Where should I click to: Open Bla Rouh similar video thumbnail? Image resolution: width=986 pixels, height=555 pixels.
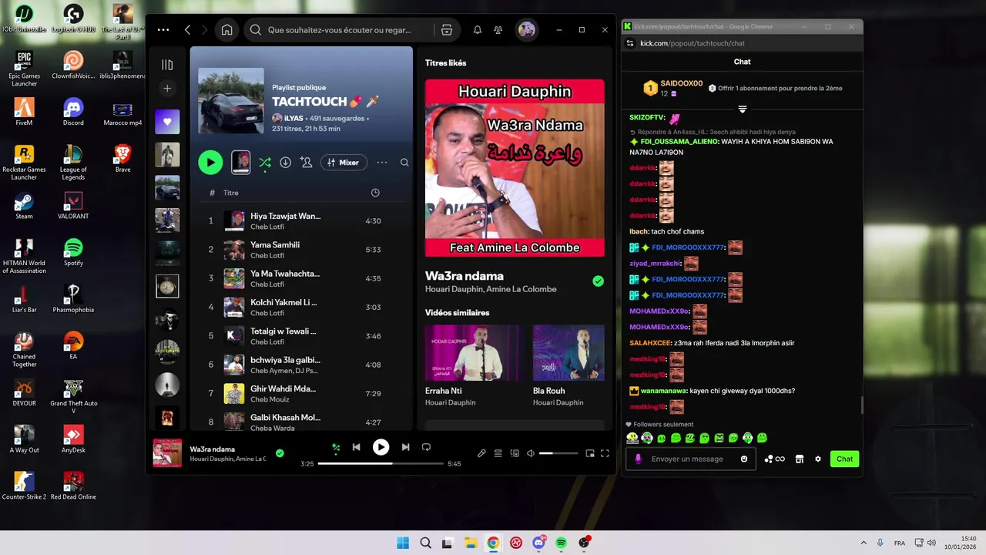(568, 353)
